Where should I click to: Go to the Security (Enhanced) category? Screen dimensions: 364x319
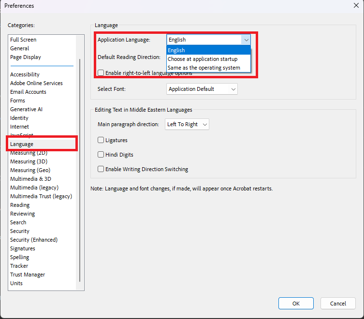click(x=33, y=240)
